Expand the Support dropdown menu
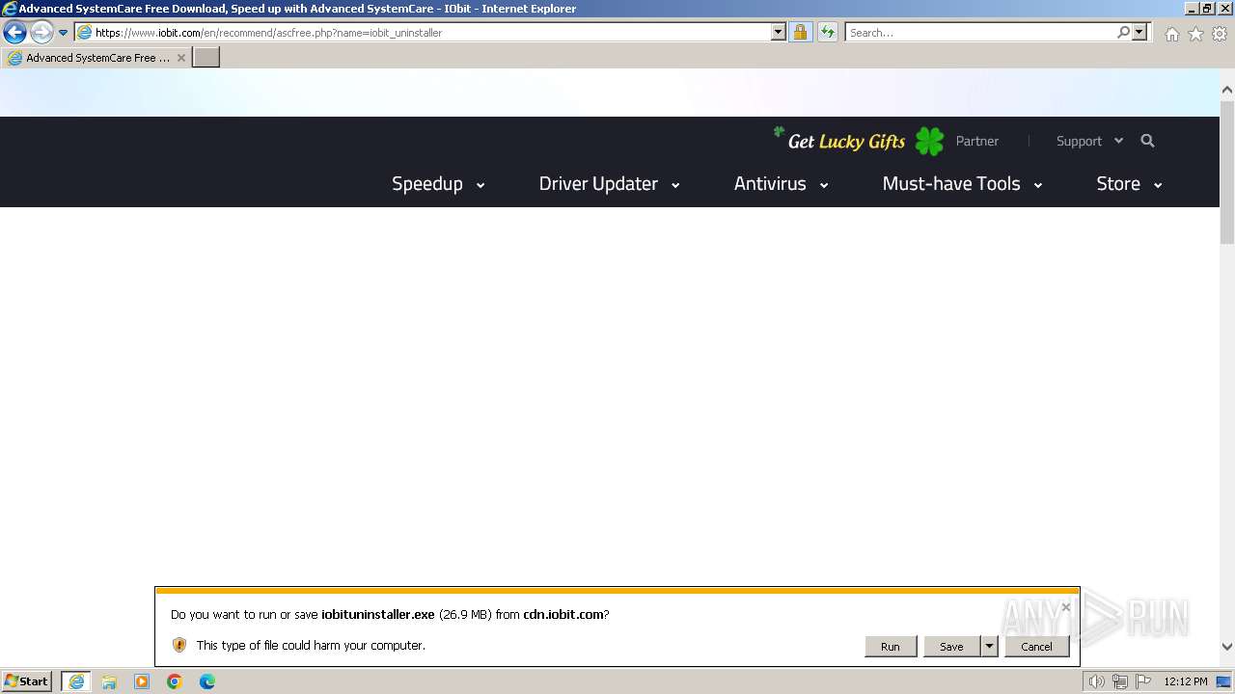1235x694 pixels. coord(1089,141)
